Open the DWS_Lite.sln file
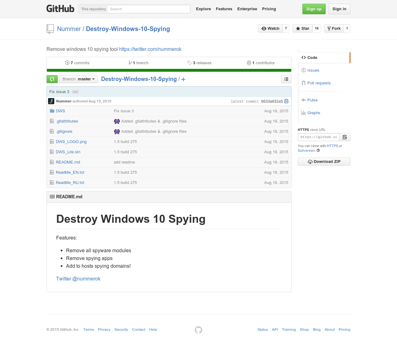 [68, 152]
